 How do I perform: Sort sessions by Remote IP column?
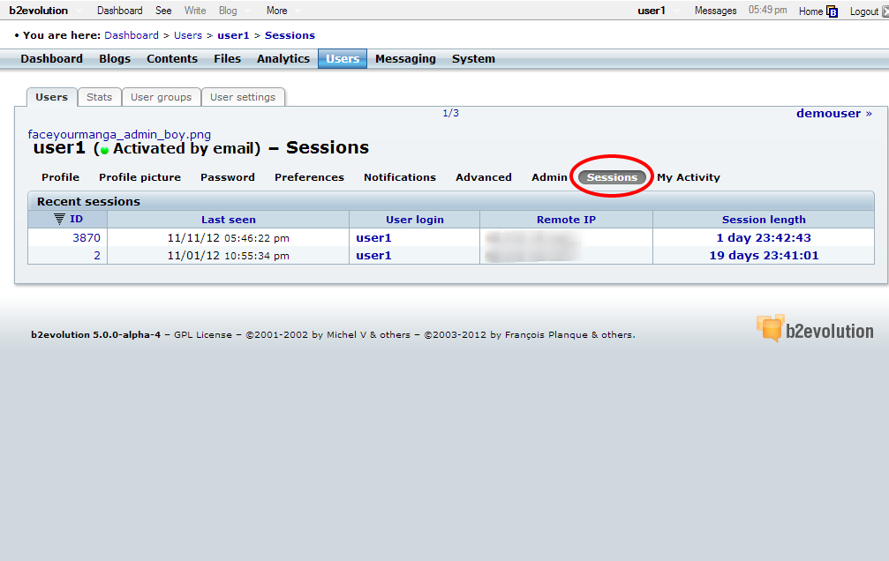pyautogui.click(x=567, y=220)
